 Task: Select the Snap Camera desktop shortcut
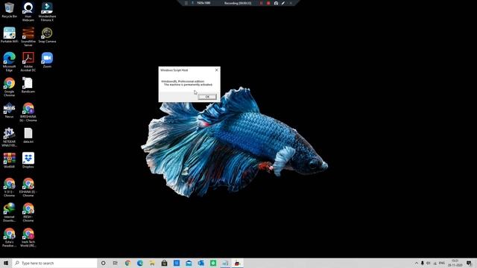[47, 35]
